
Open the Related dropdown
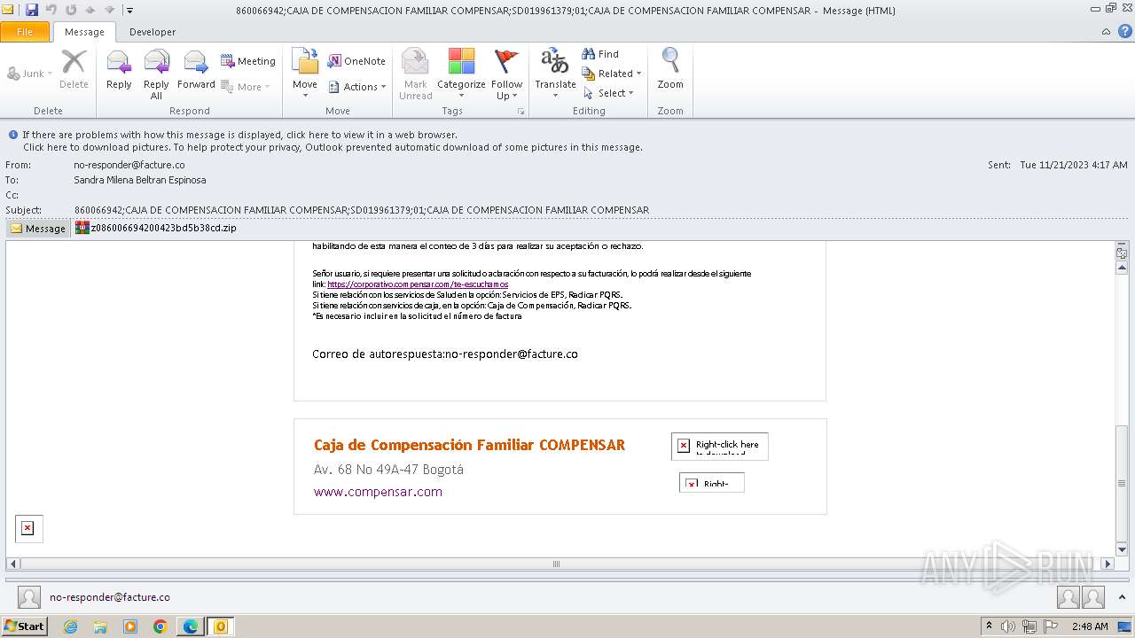pos(612,74)
